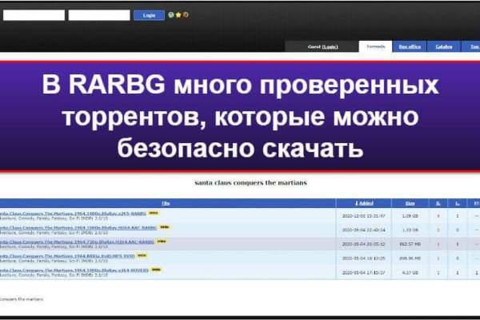Screen dimensions: 480x320
Task: Click IMDb badge on the XviD-MP3 torrent
Action: pos(142,255)
